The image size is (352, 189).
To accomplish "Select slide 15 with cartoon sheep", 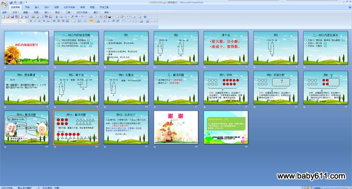I will click(26, 128).
